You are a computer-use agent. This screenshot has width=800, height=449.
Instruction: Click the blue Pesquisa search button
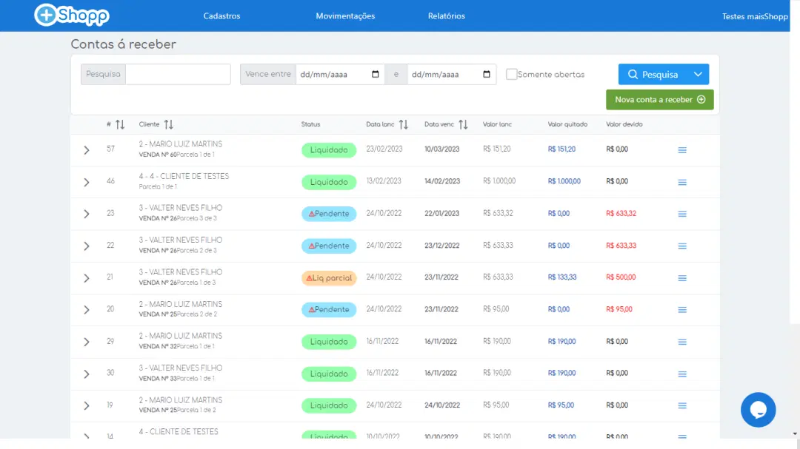point(653,75)
